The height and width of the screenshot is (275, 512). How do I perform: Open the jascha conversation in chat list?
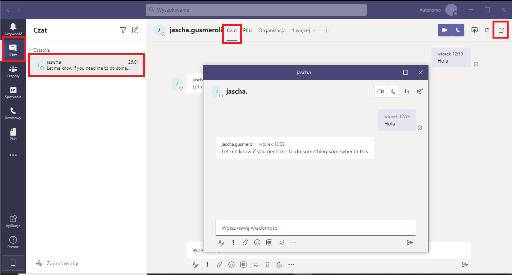pyautogui.click(x=87, y=65)
